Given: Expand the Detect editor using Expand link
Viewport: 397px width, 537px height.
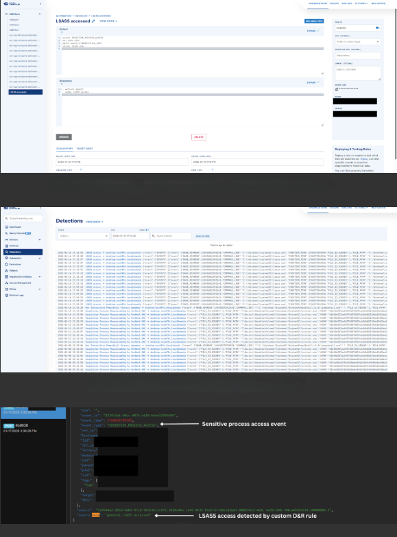Looking at the screenshot, I should 313,31.
